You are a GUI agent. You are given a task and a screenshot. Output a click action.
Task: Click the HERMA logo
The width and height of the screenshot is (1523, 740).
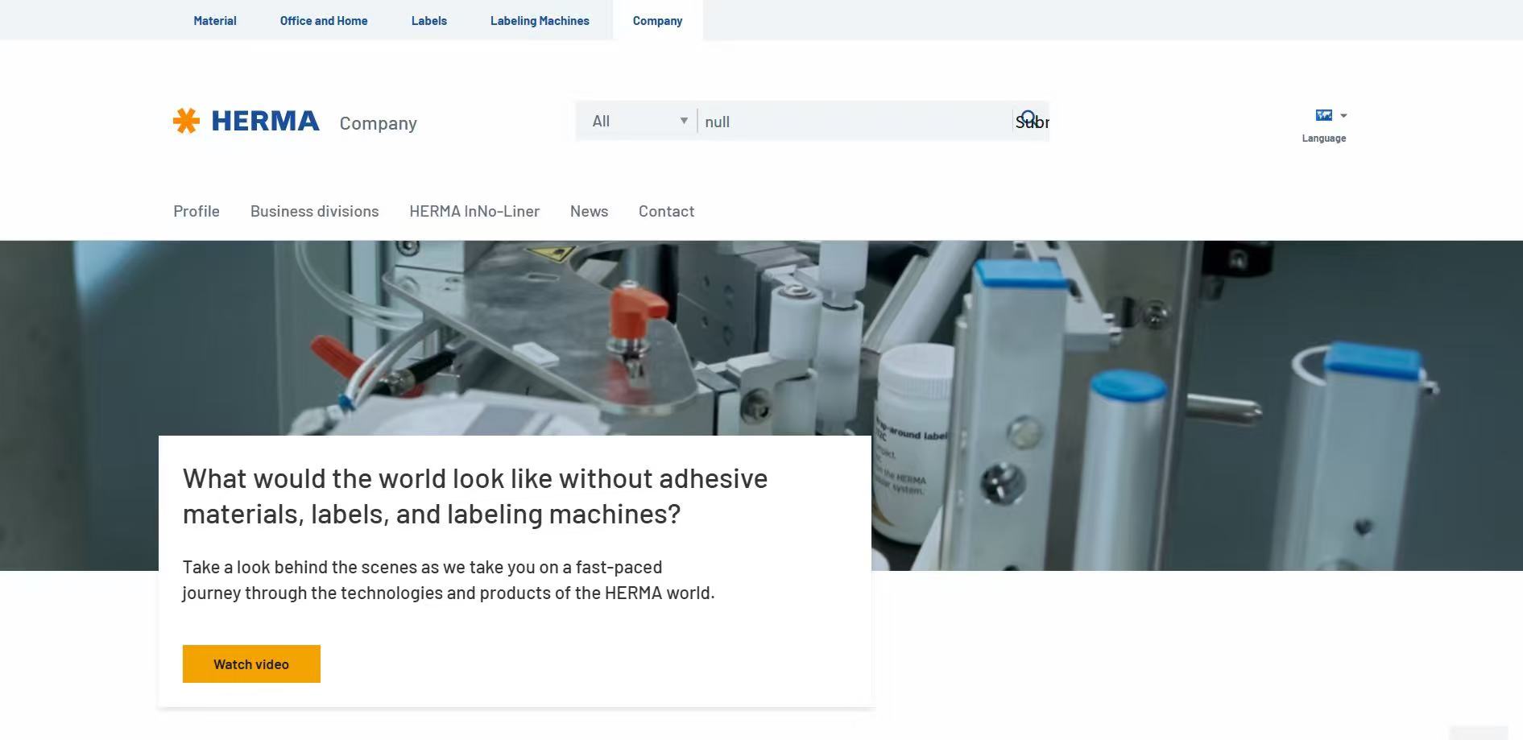click(x=246, y=121)
